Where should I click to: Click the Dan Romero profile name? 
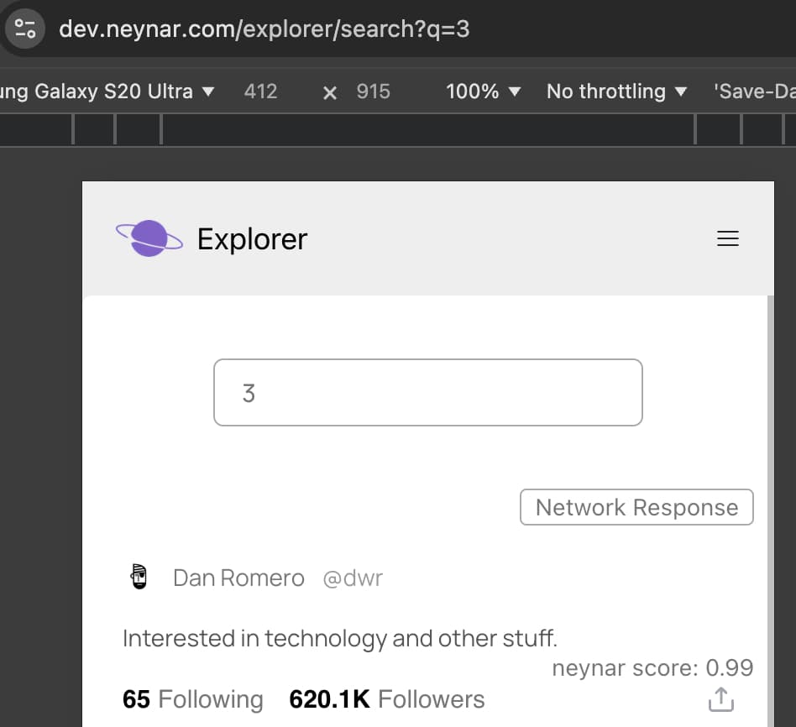pyautogui.click(x=238, y=578)
